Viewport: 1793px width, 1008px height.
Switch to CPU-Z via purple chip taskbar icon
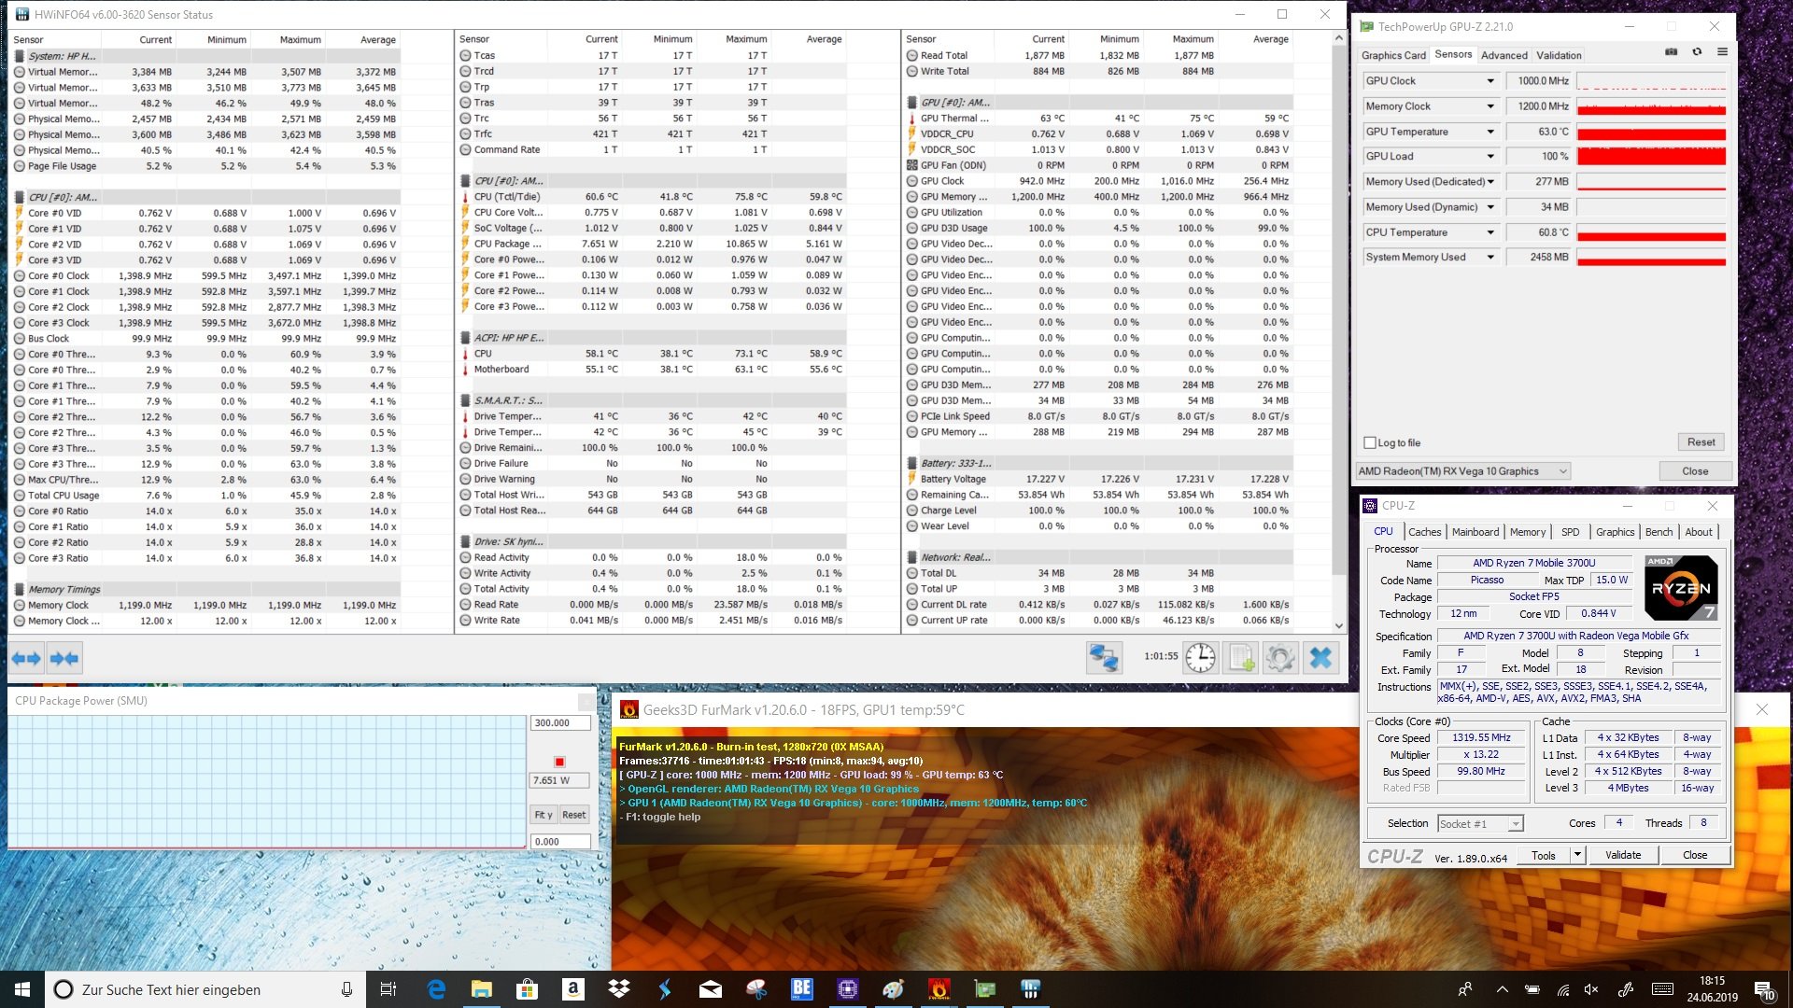click(x=847, y=989)
